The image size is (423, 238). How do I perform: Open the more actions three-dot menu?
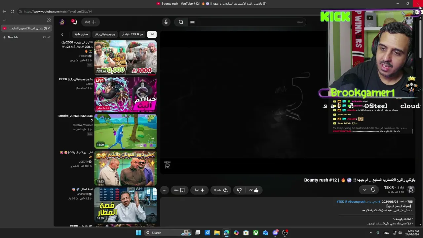[165, 190]
